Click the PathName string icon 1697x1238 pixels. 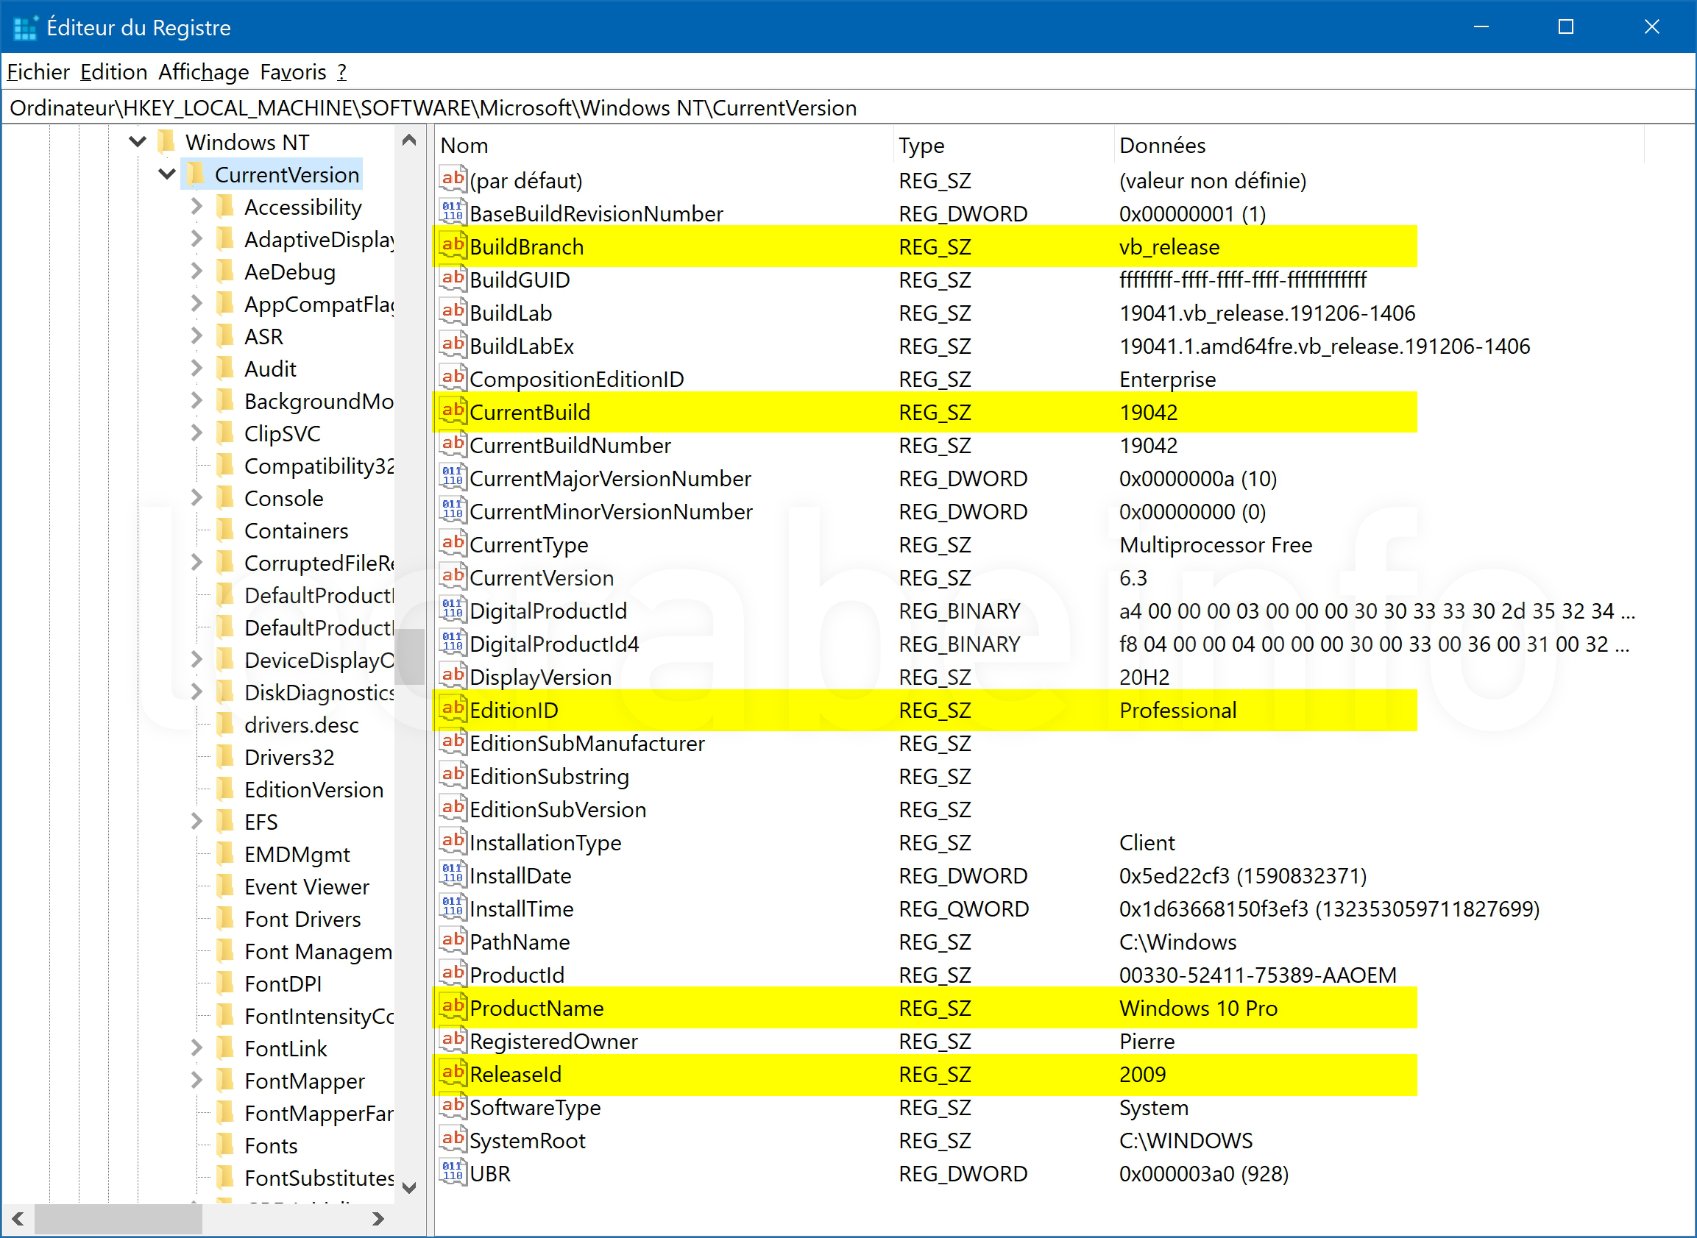(453, 942)
